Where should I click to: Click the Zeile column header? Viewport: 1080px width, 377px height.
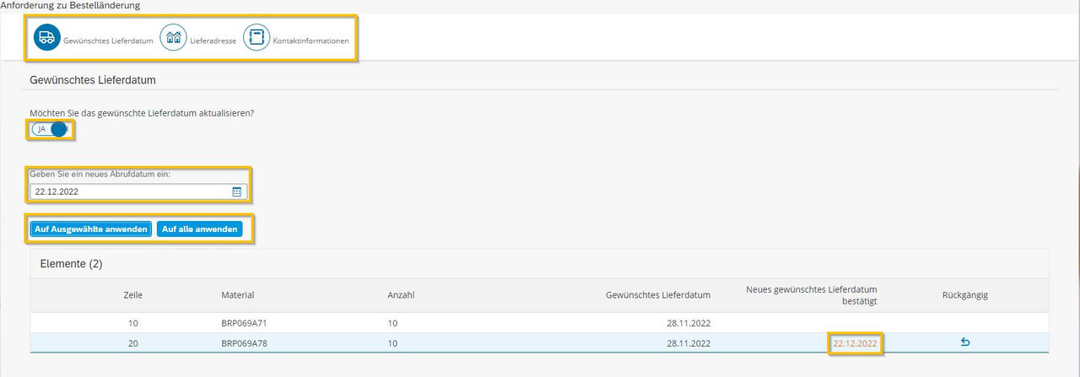pos(132,295)
